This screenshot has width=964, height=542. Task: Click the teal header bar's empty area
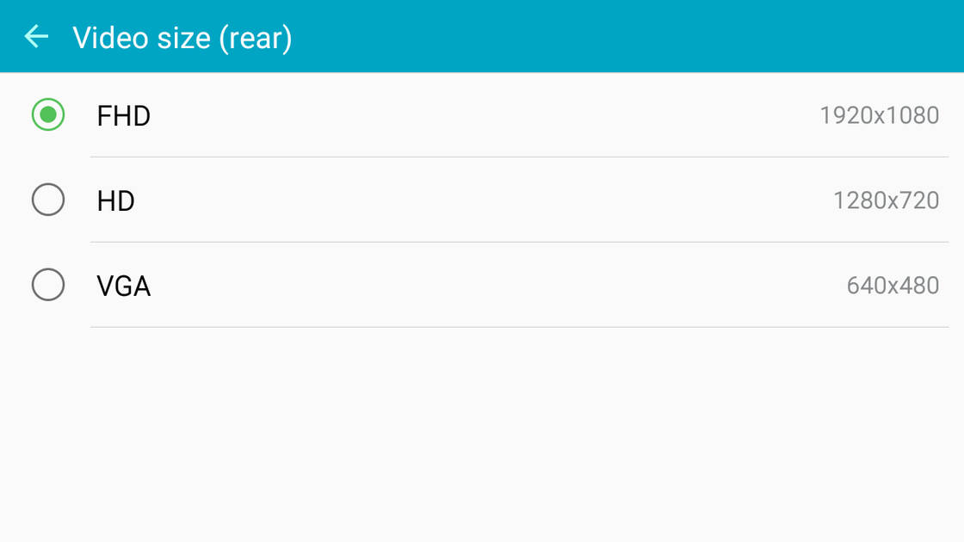click(x=628, y=36)
